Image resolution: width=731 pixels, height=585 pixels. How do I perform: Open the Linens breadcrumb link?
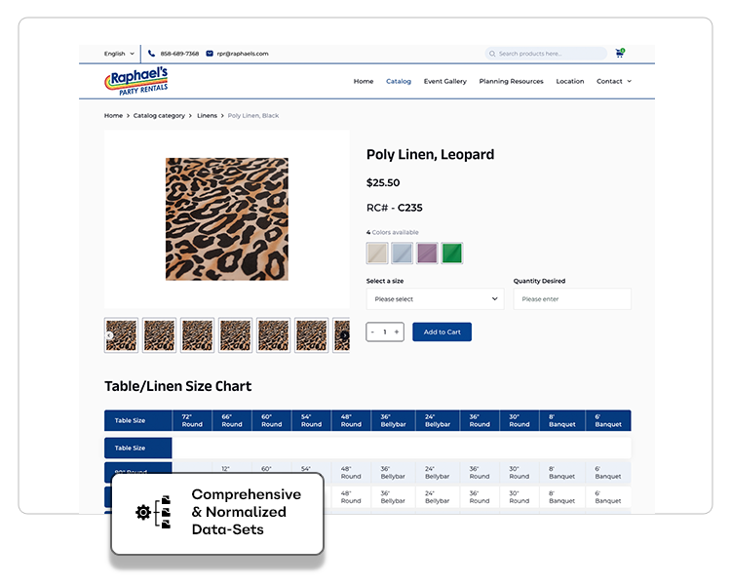(207, 115)
